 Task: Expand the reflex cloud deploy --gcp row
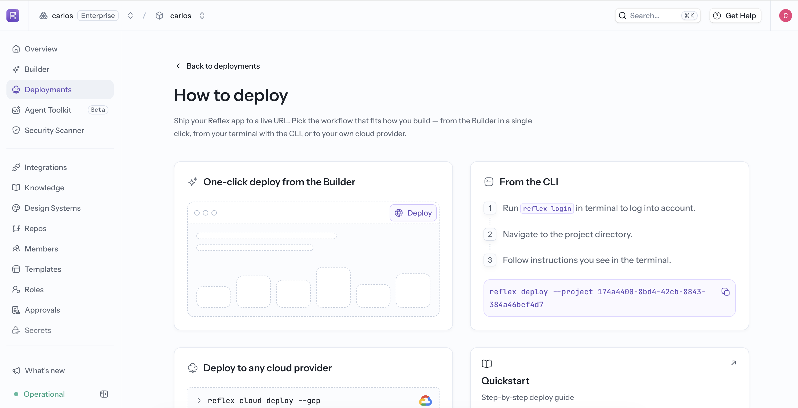pos(199,400)
